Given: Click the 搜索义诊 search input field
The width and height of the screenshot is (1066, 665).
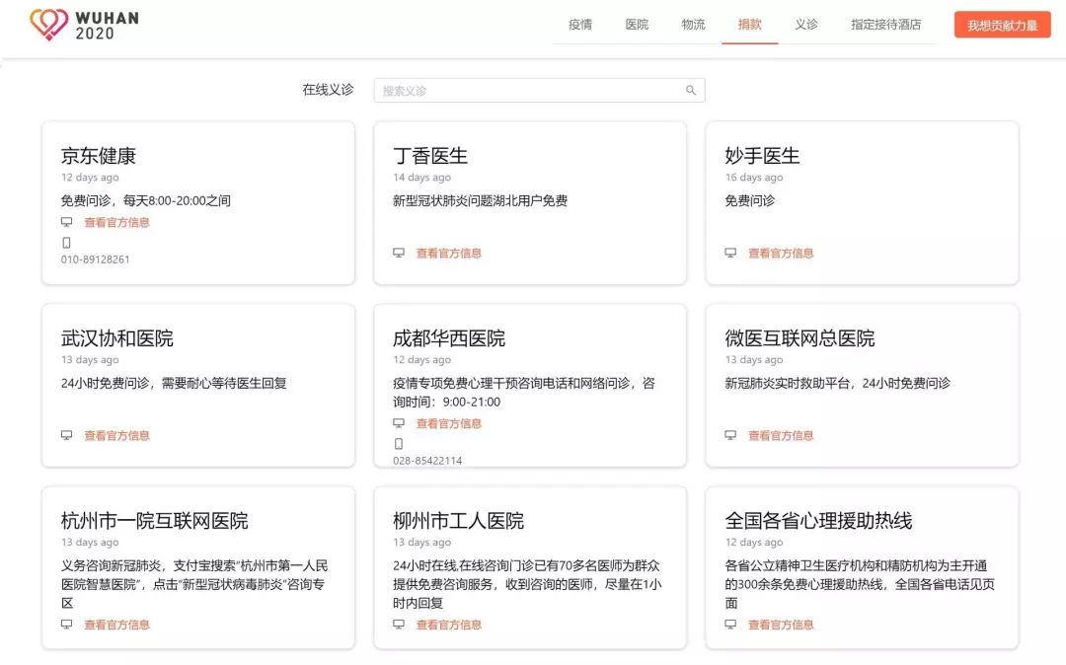Looking at the screenshot, I should [513, 89].
